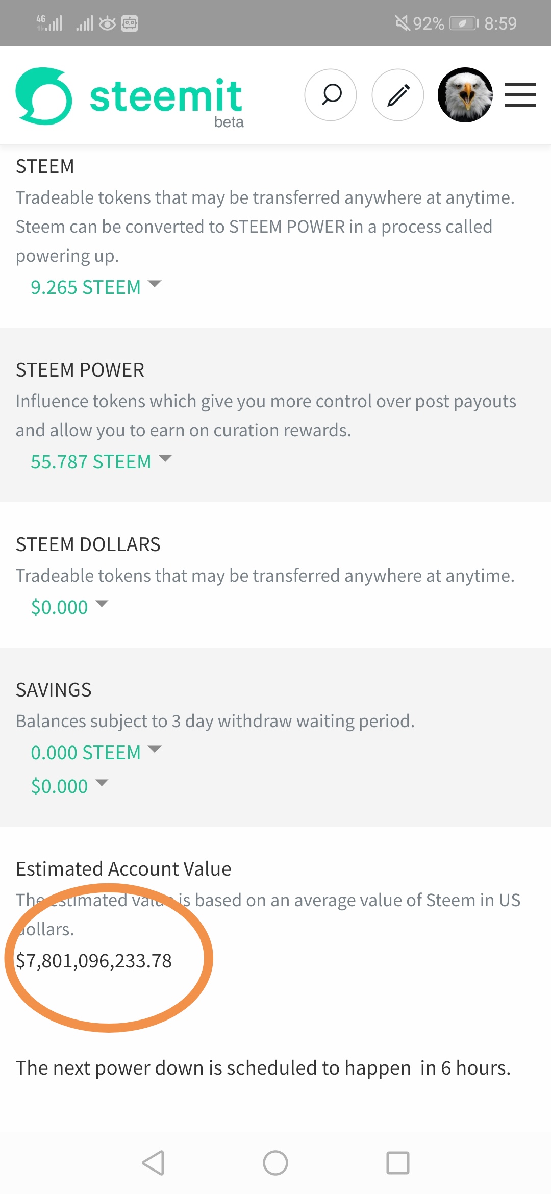Open the hamburger menu icon
This screenshot has width=551, height=1194.
click(x=520, y=95)
